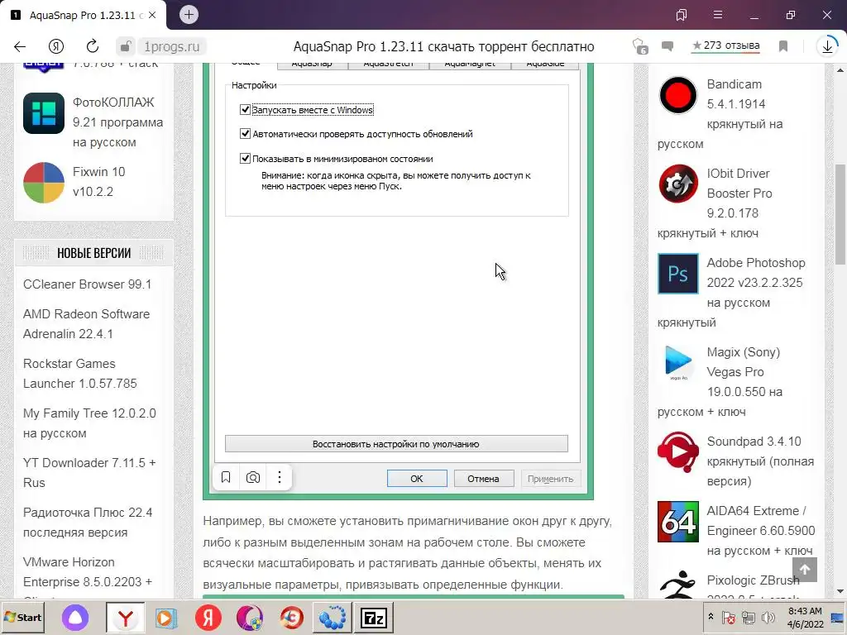Open YT Downloader 7.11.5 + Rus link
This screenshot has height=635, width=847.
pos(89,472)
